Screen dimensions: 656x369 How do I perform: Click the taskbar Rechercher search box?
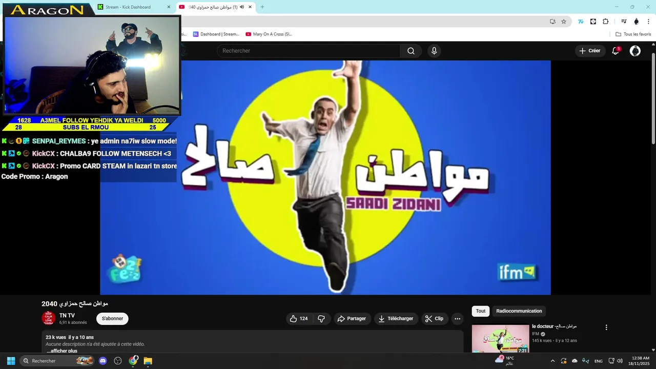click(x=57, y=361)
